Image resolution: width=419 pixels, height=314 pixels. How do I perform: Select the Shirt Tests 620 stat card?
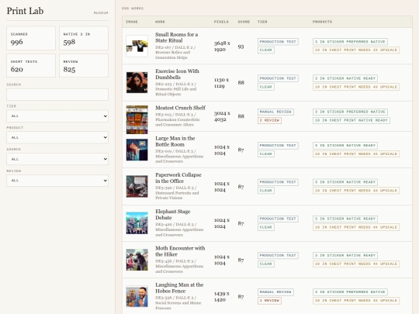(x=31, y=66)
